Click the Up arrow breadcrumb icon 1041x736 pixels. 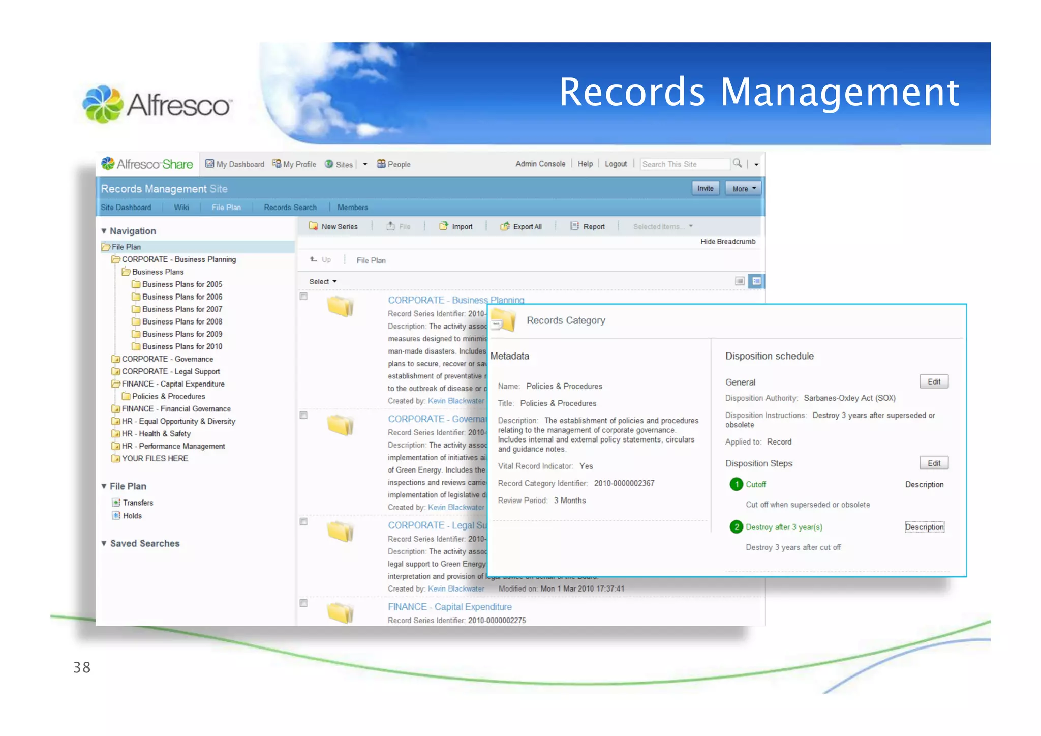point(314,259)
